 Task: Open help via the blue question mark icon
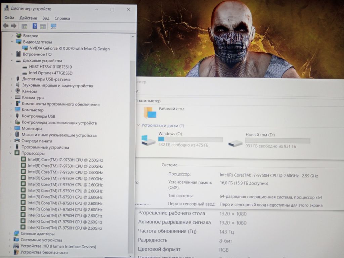click(35, 26)
